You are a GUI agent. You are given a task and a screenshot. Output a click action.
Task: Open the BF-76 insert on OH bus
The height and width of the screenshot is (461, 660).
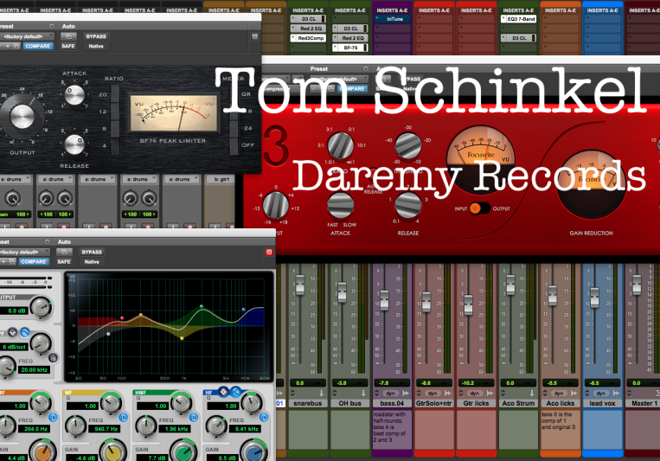tap(350, 48)
